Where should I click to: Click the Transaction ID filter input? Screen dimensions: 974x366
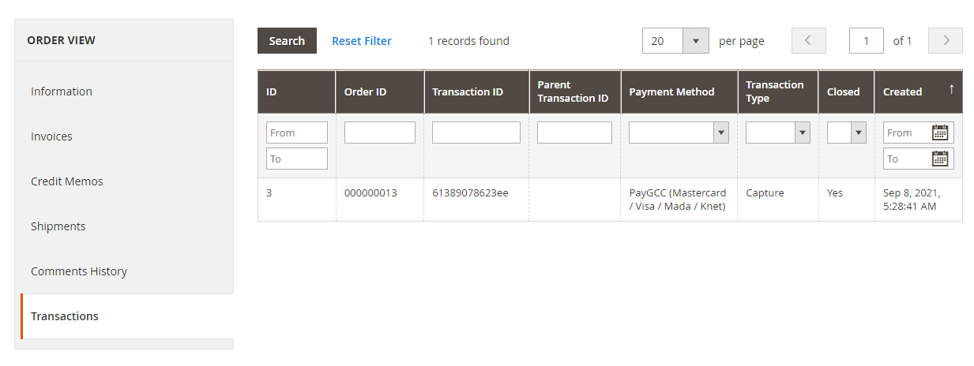pos(476,133)
